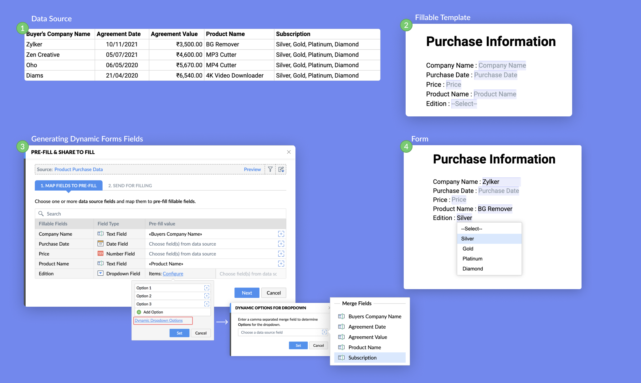Screen dimensions: 641x383
Task: Choose Diamond in Edition dropdown list
Action: pos(489,269)
